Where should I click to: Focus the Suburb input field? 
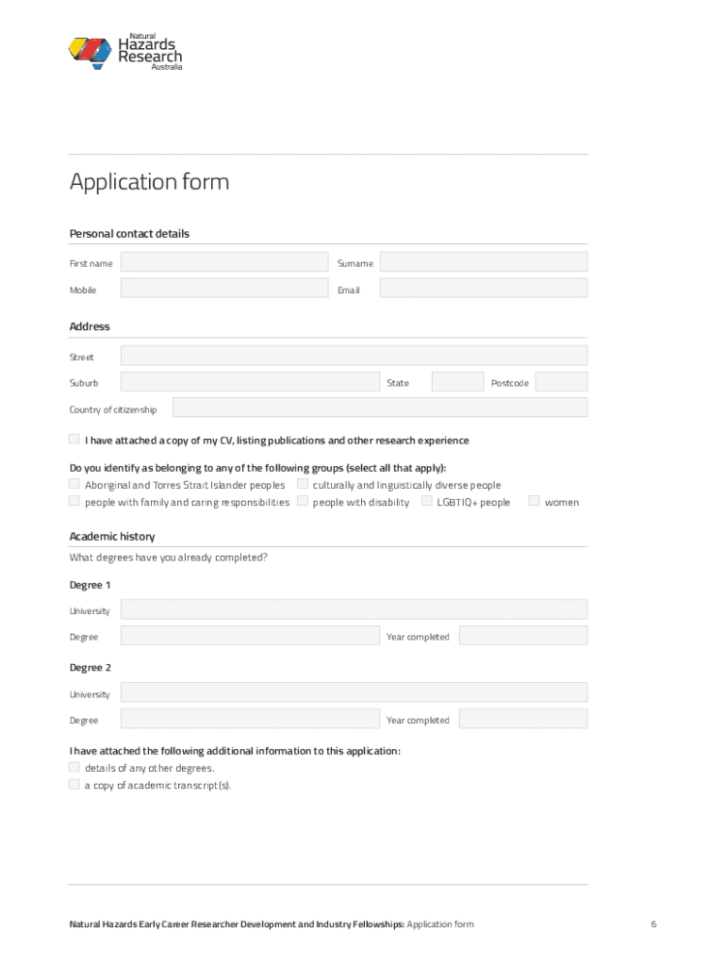point(250,382)
